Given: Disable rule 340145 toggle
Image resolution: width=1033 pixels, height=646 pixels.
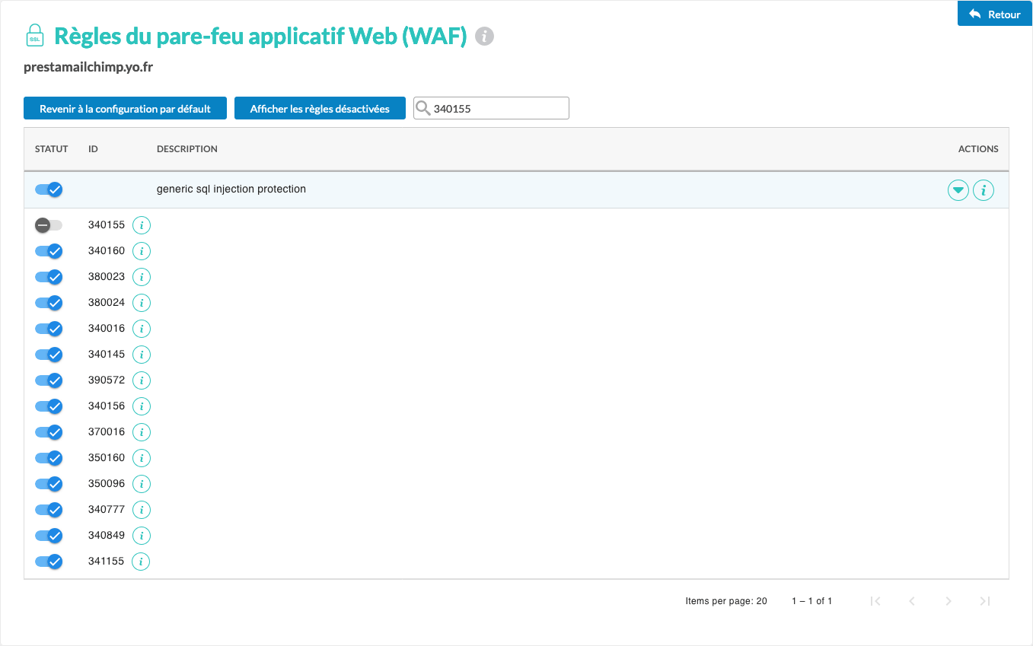Looking at the screenshot, I should [x=49, y=355].
